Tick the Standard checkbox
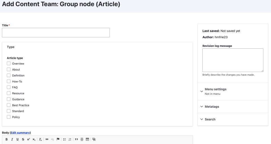 coord(9,111)
